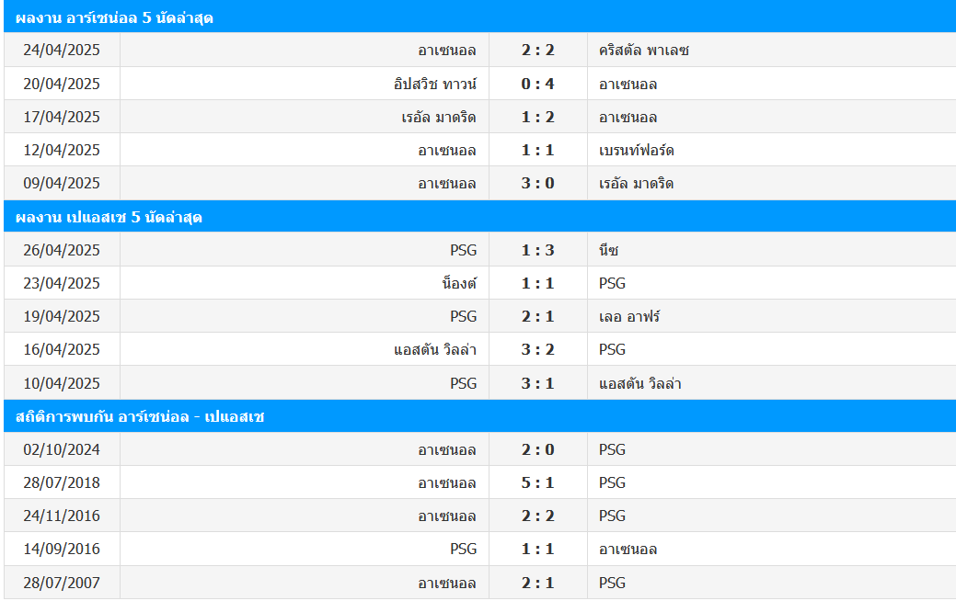Viewport: 956px width, 601px height.
Task: Click the 2 : 1 score from 28/07/2007
Action: tap(537, 583)
